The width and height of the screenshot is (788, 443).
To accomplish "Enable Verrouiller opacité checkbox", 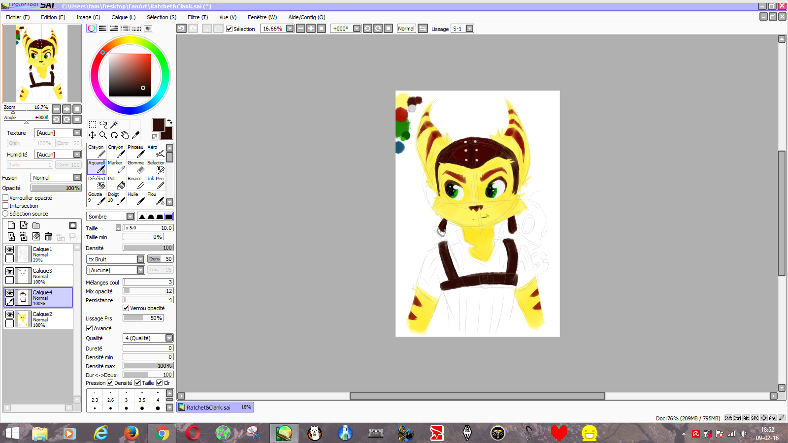I will pyautogui.click(x=5, y=198).
